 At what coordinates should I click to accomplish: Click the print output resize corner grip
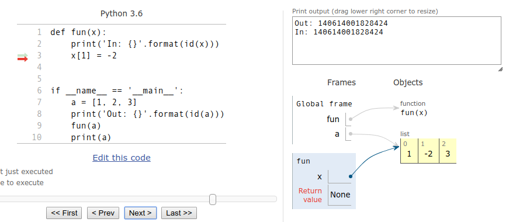pos(500,70)
